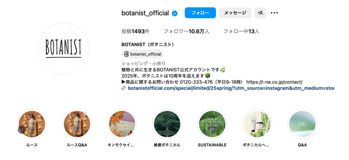Click the previous arrow on story highlights
The width and height of the screenshot is (349, 160).
coord(21,130)
